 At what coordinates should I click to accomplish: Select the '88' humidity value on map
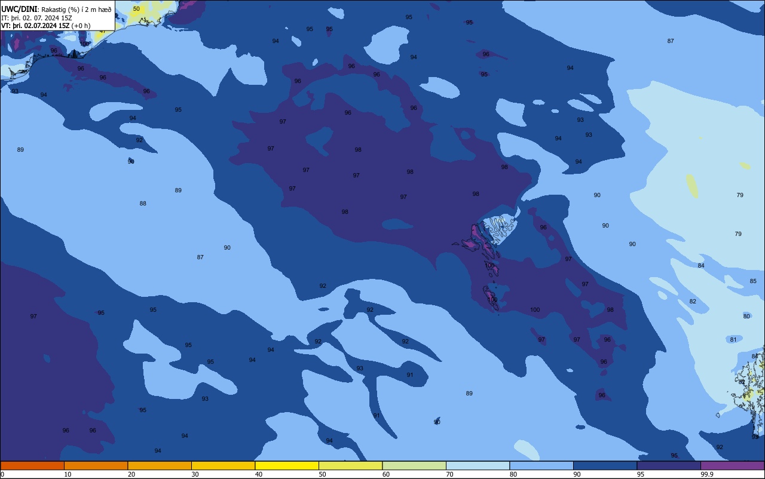click(143, 204)
